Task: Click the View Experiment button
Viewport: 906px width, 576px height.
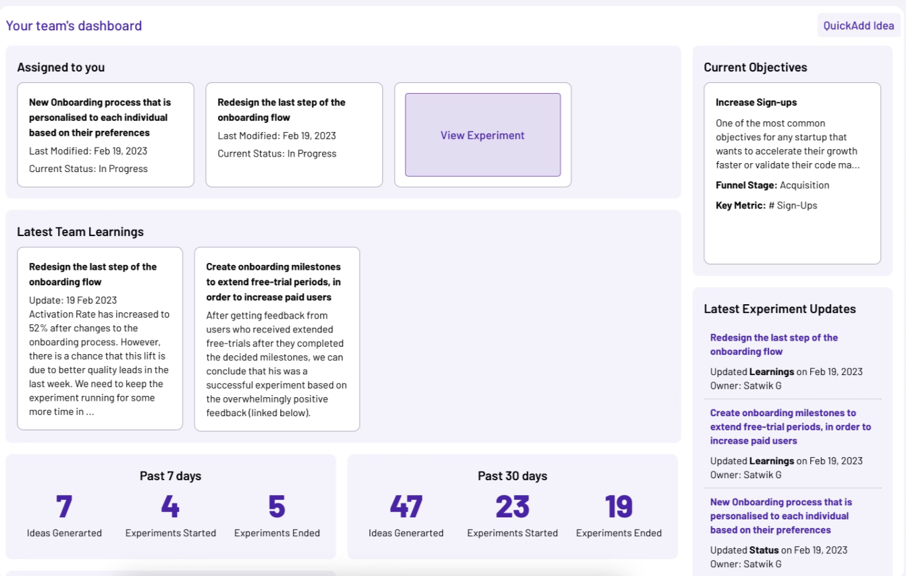Action: (x=482, y=135)
